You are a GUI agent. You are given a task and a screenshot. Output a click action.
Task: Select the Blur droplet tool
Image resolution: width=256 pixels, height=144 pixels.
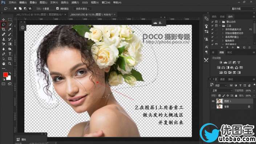[x=3, y=49]
